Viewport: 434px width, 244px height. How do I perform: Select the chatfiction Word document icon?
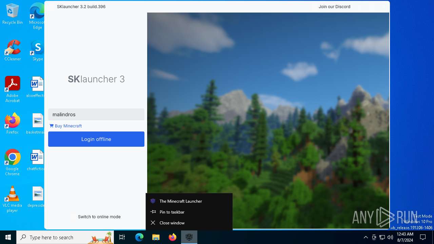coord(36,160)
